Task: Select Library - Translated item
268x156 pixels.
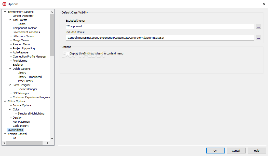Action: [x=30, y=77]
